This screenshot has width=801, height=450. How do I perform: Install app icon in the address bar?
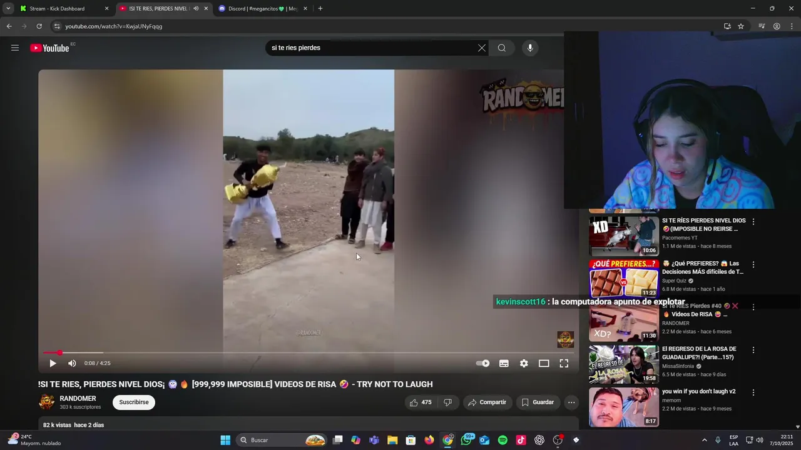point(727,26)
